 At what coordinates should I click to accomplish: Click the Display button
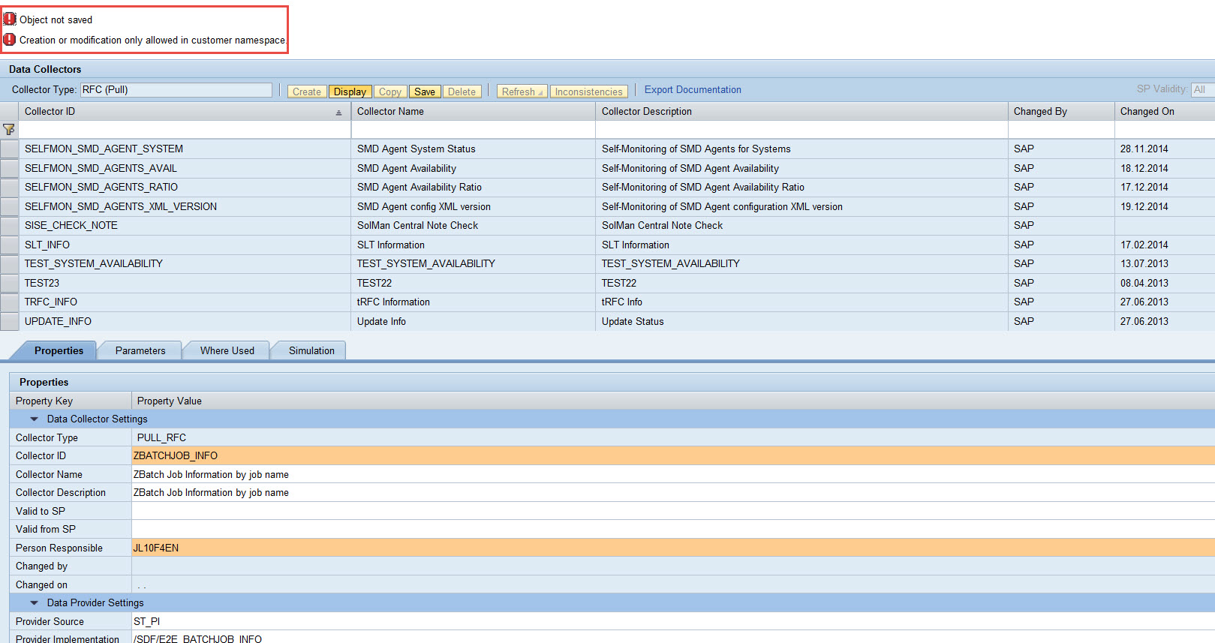tap(350, 92)
